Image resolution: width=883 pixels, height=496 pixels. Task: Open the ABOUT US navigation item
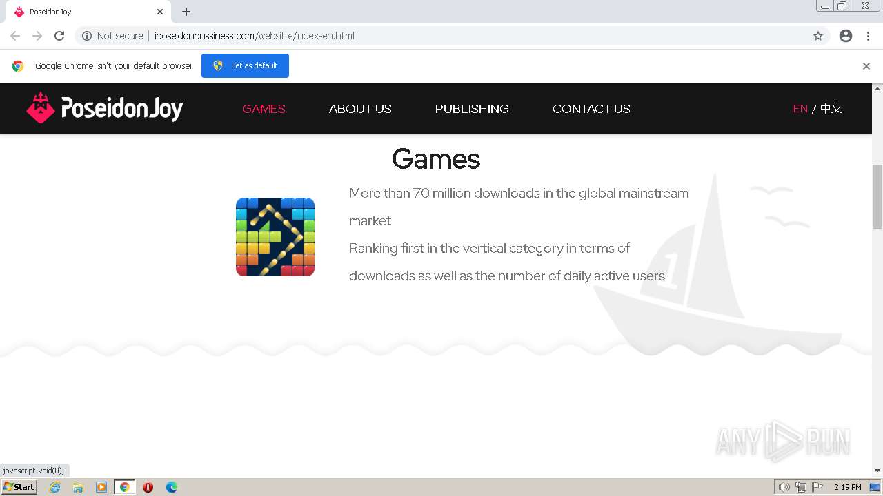360,109
